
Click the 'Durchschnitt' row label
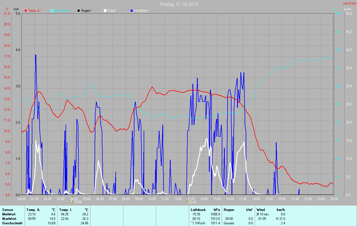click(x=12, y=223)
